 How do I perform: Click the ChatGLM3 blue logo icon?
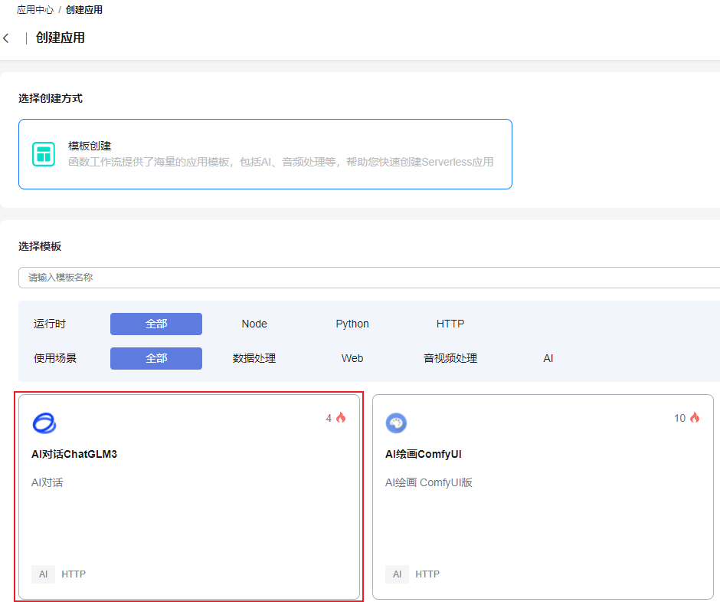(44, 423)
